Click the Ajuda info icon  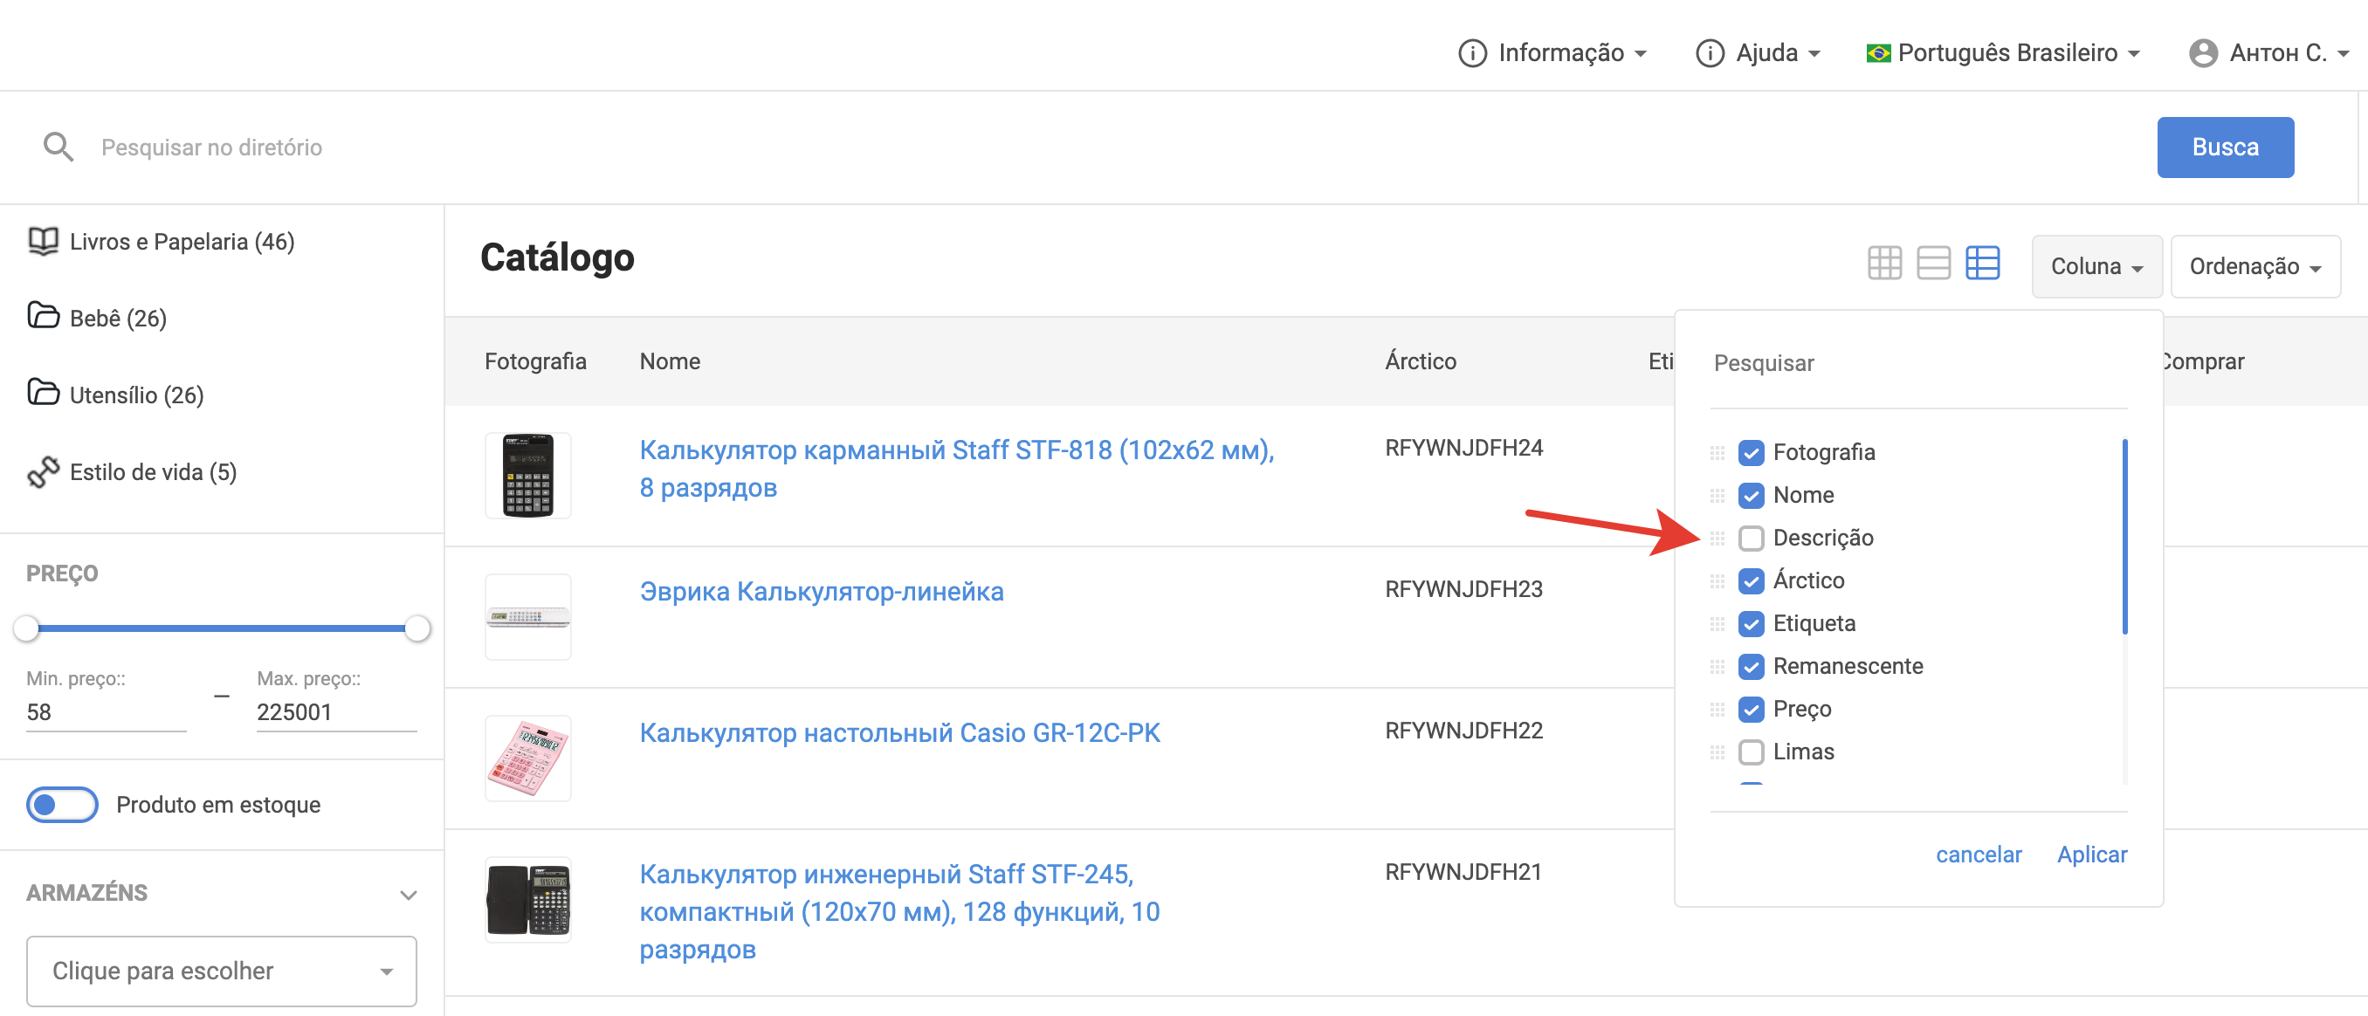tap(1709, 53)
